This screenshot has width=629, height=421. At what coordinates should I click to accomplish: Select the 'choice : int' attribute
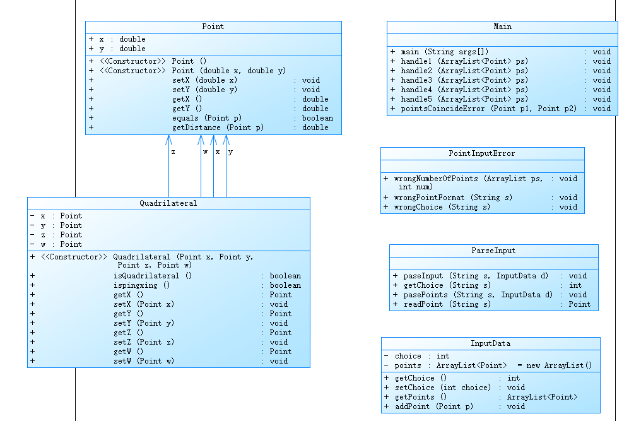tap(417, 357)
